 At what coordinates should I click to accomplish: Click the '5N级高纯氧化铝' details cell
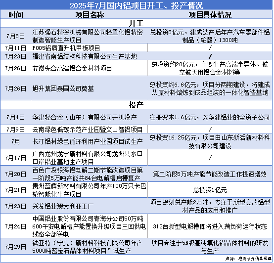[210, 247]
